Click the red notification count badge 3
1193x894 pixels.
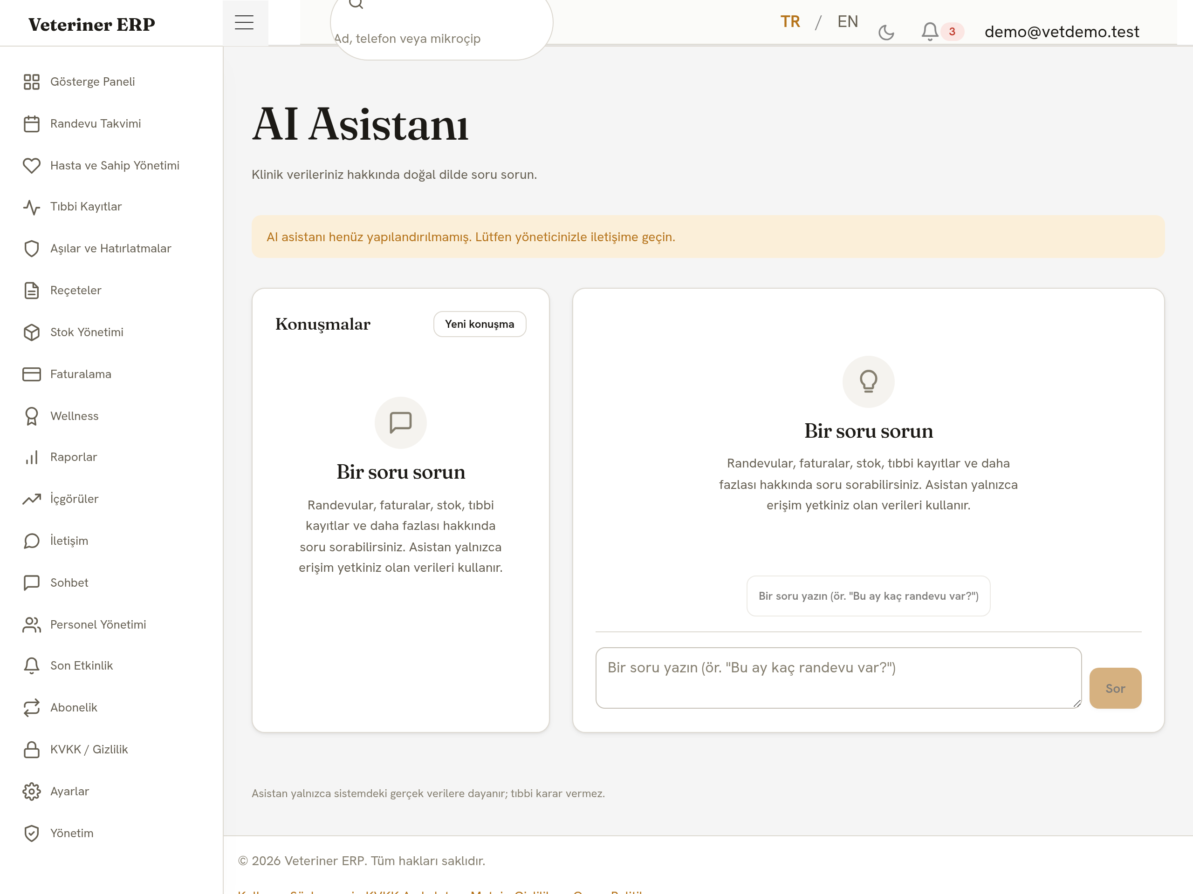952,31
